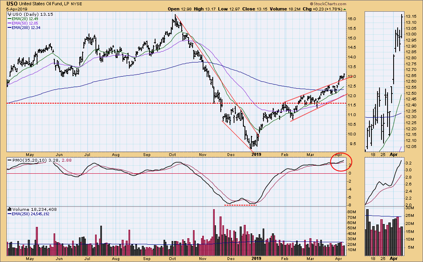Image resolution: width=423 pixels, height=262 pixels.
Task: Click the 'Close 13.15' value in header
Action: pos(255,9)
